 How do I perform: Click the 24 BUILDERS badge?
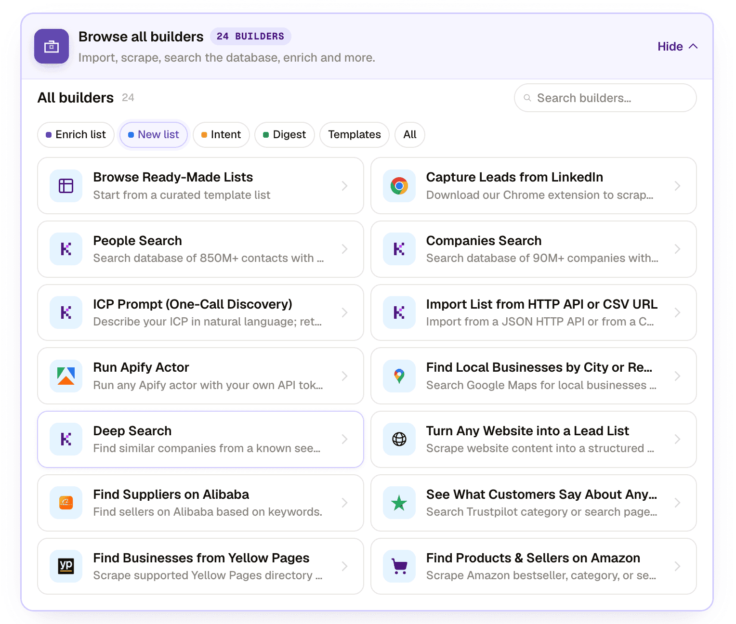point(250,37)
